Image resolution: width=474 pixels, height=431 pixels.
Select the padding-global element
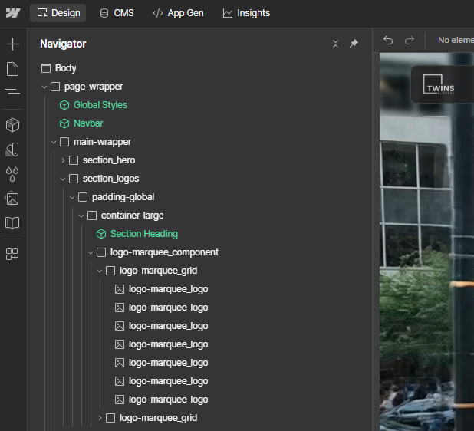coord(123,197)
